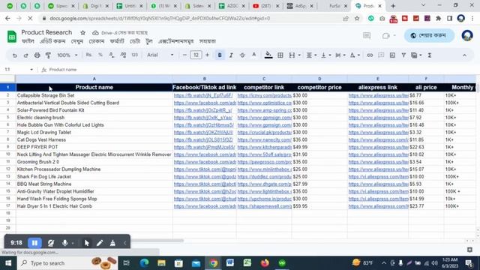Open the Meet video call icon
The width and height of the screenshot is (480, 270).
(386, 35)
